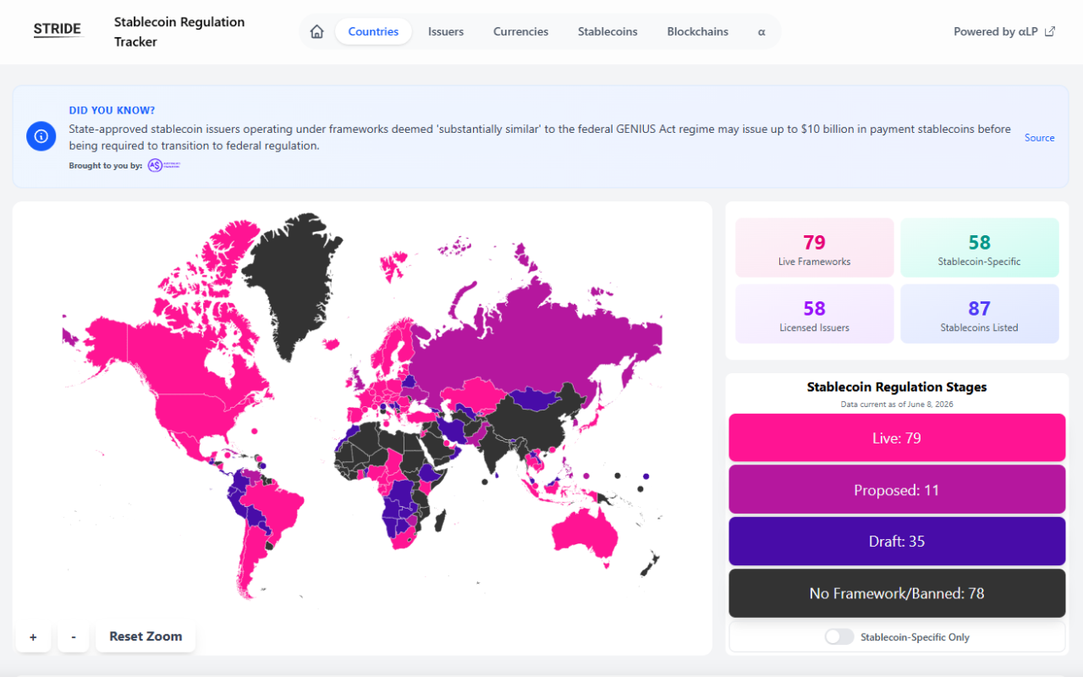1083x677 pixels.
Task: Open the α tab in navigation
Action: pyautogui.click(x=761, y=31)
